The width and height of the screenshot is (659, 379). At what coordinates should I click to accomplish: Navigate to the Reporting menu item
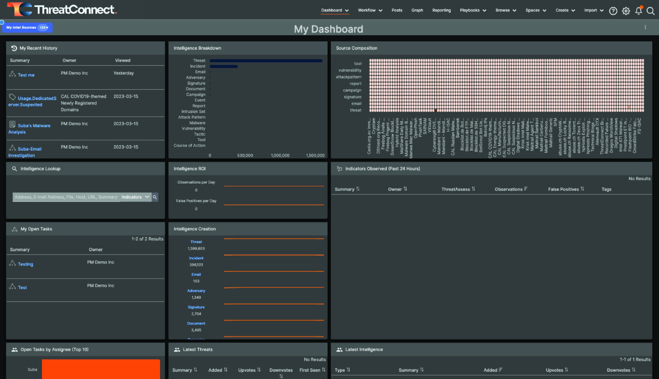click(x=441, y=10)
